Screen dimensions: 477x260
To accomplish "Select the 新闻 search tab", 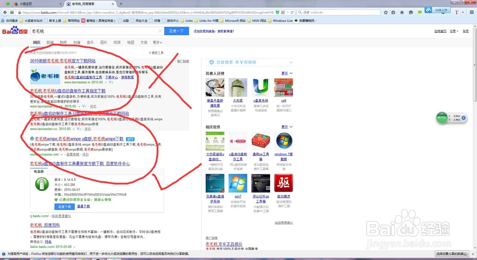I will [50, 42].
